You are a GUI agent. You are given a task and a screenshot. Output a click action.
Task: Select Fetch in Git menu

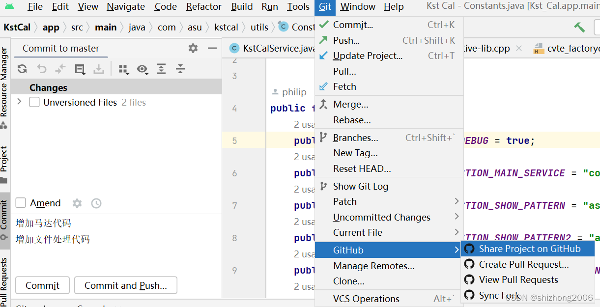[x=389, y=86]
